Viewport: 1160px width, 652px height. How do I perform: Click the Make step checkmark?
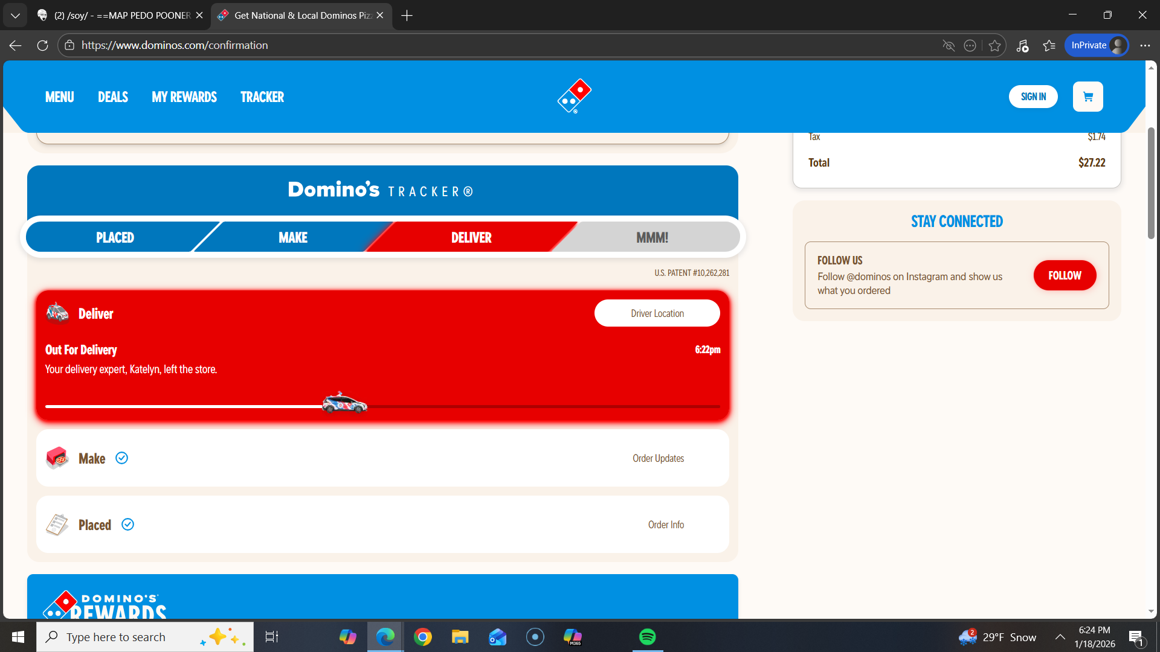coord(121,458)
